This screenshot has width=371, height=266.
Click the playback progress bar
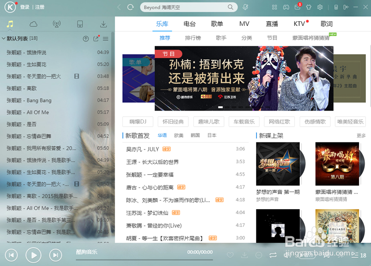[x=144, y=260]
